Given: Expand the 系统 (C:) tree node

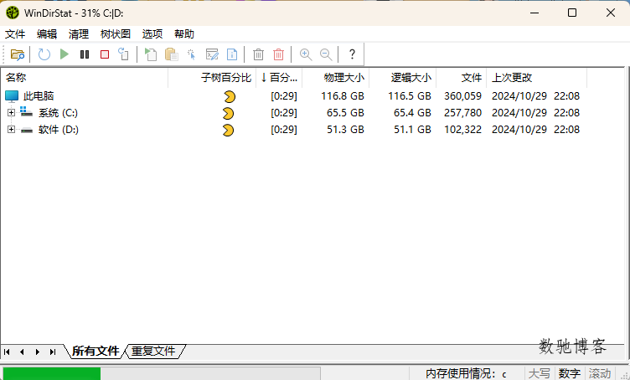Looking at the screenshot, I should point(11,112).
